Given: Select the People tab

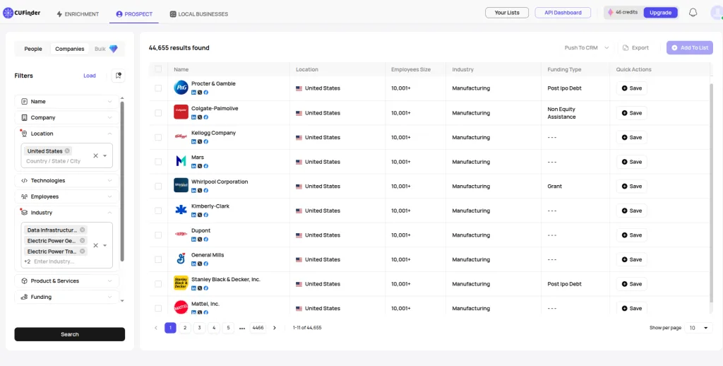Looking at the screenshot, I should click(x=33, y=49).
